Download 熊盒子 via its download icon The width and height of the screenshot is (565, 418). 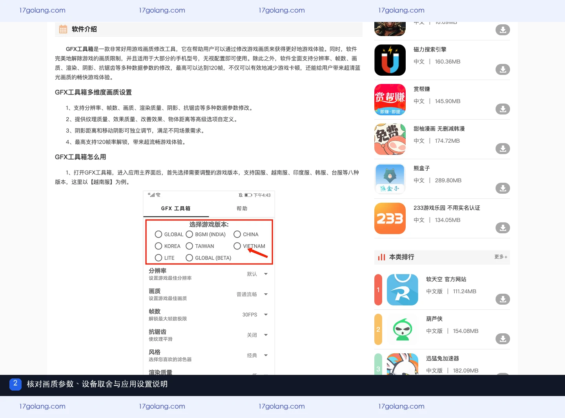(503, 188)
